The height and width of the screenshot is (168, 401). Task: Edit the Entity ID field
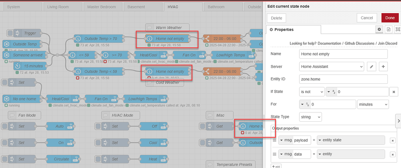[343, 79]
